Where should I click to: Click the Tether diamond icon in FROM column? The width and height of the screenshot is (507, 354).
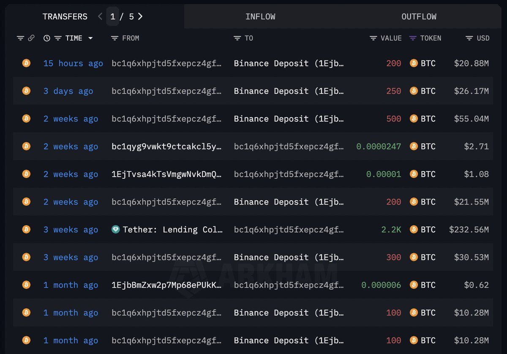click(x=116, y=229)
